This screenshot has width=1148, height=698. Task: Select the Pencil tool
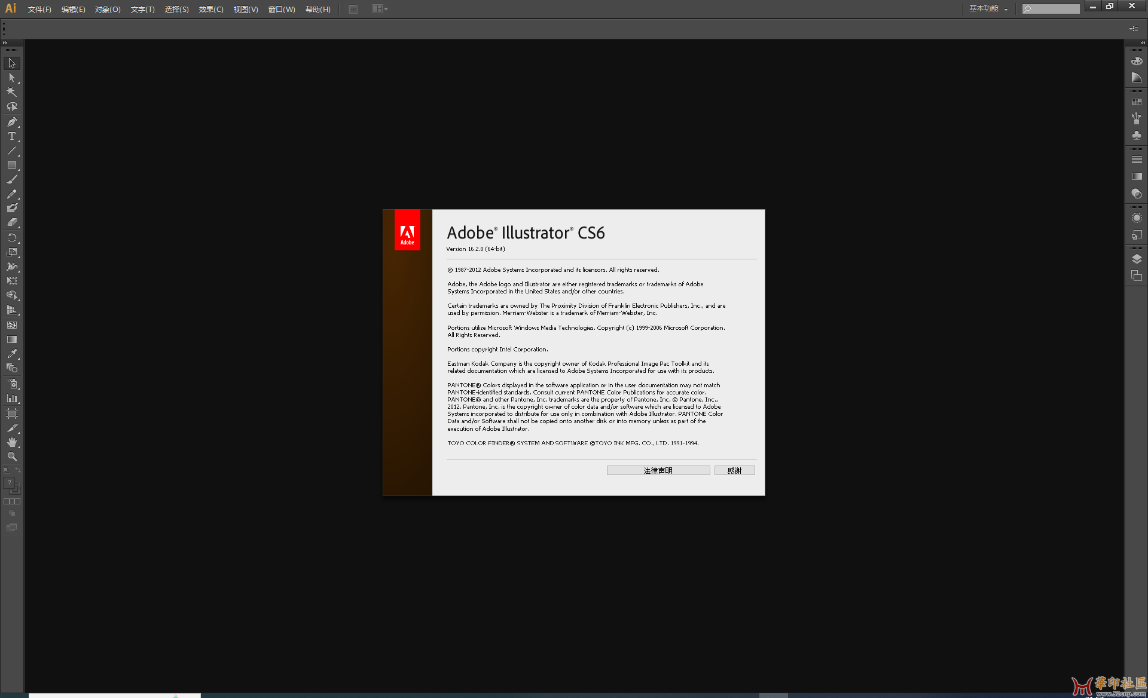11,194
